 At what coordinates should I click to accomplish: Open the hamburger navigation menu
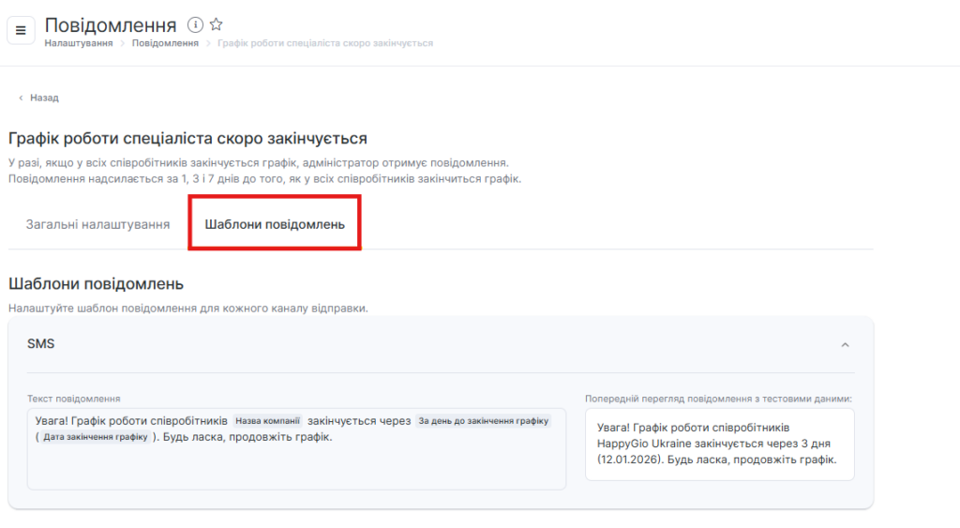click(21, 30)
